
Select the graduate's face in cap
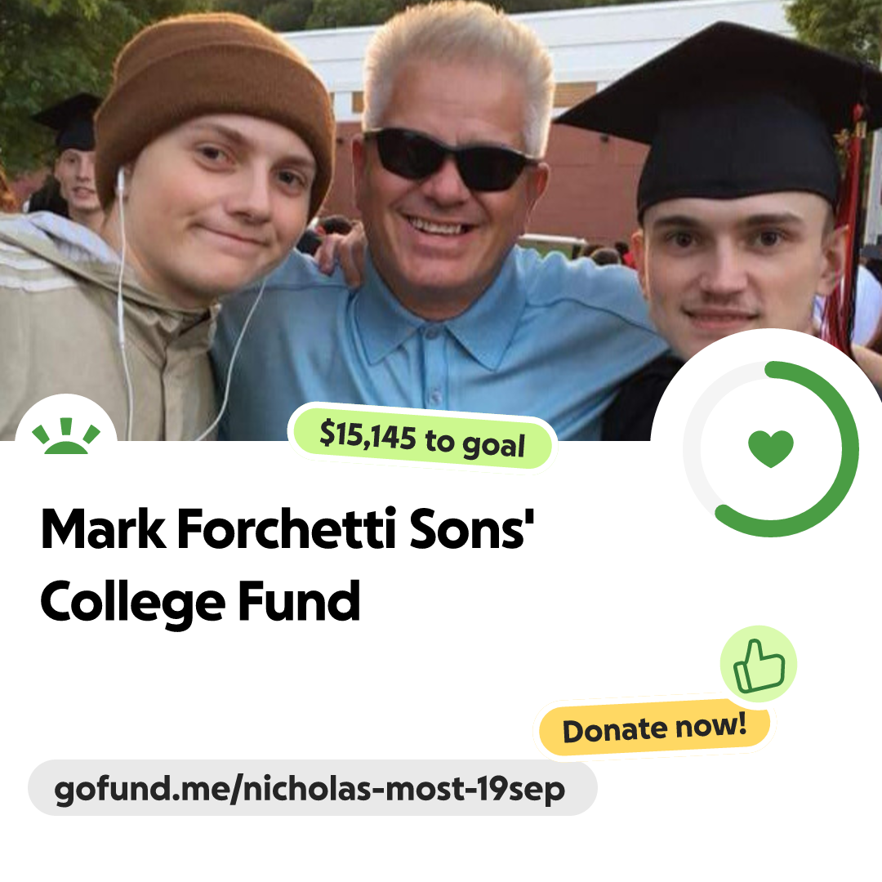point(734,270)
